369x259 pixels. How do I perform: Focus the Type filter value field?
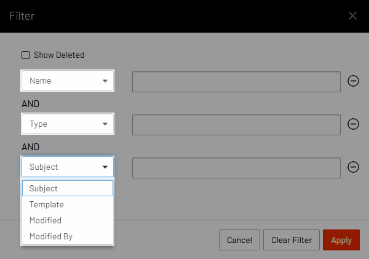click(236, 124)
